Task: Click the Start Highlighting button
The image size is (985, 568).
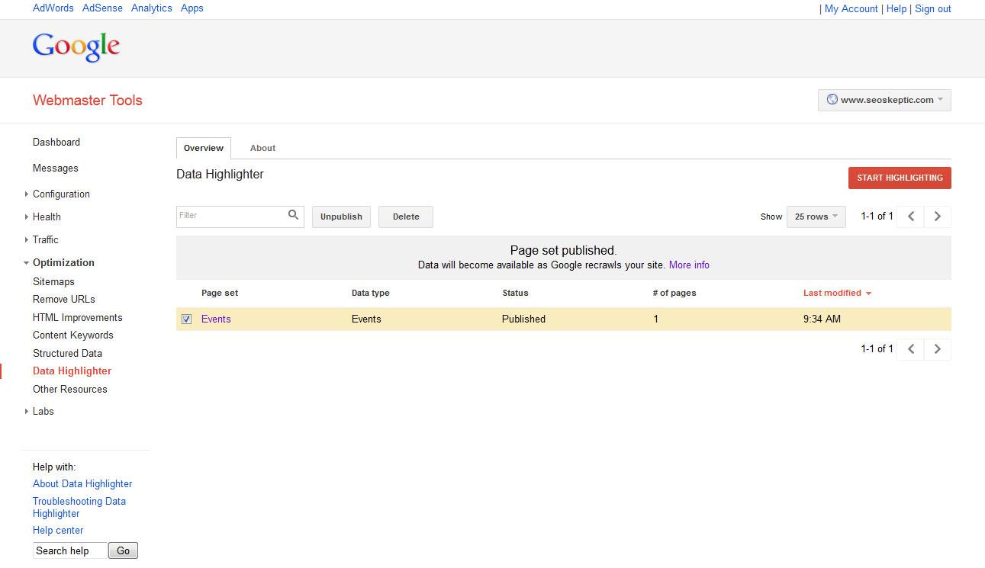Action: point(900,178)
